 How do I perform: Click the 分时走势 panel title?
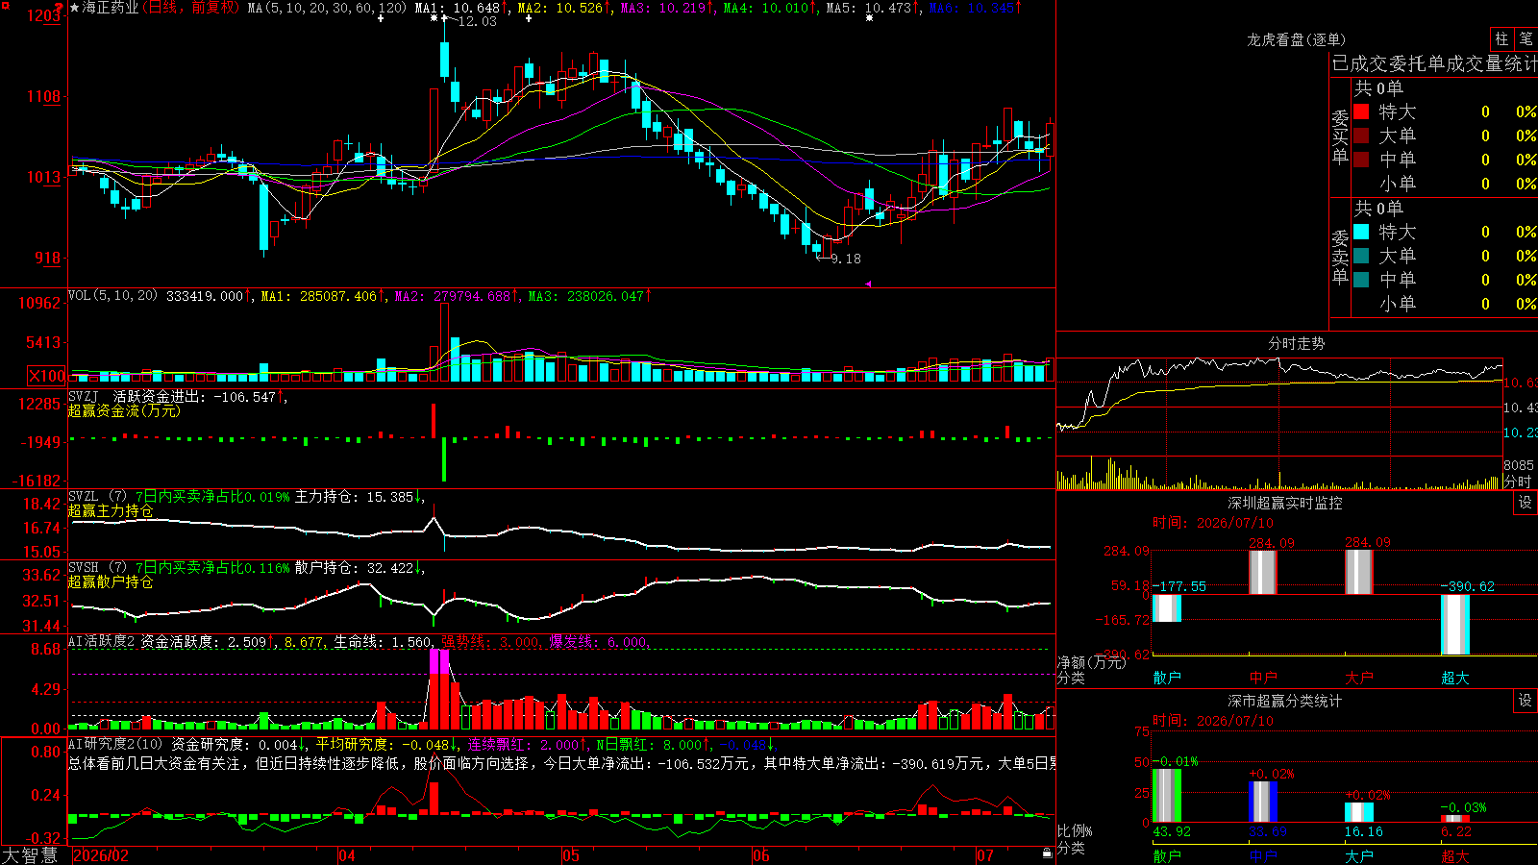tap(1297, 343)
